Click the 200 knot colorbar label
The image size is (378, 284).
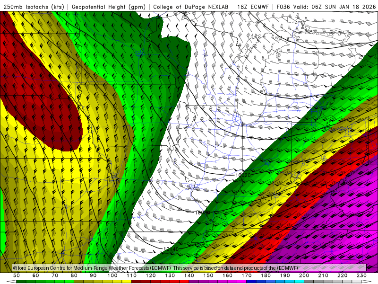pyautogui.click(x=304, y=275)
